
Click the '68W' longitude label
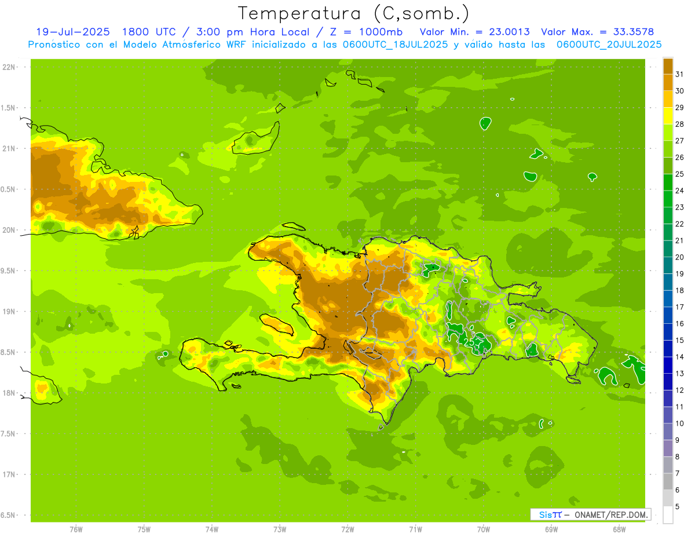point(619,529)
